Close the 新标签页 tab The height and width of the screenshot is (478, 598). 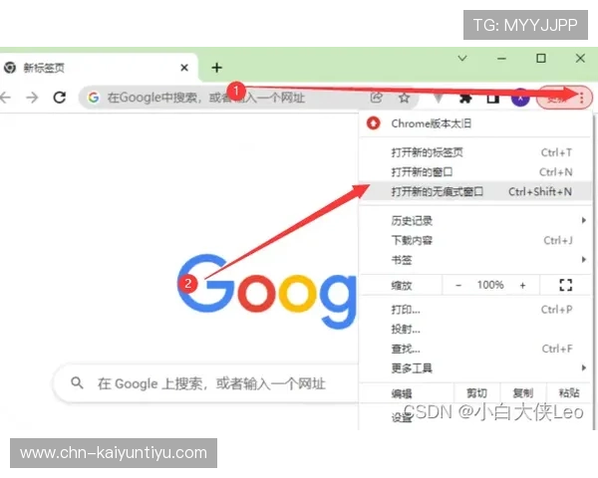click(x=184, y=68)
